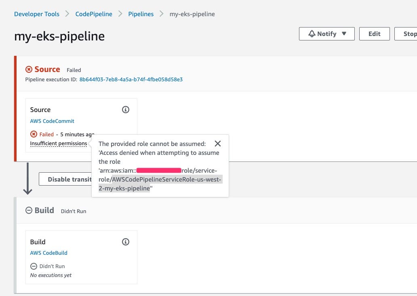Click the Source stage heading
This screenshot has width=417, height=296.
pyautogui.click(x=47, y=70)
